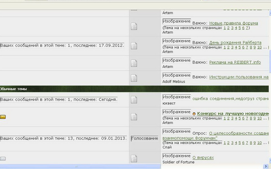This screenshot has width=271, height=169.
Task: Click Изображение placeholder in Реклама row
Action: click(177, 61)
